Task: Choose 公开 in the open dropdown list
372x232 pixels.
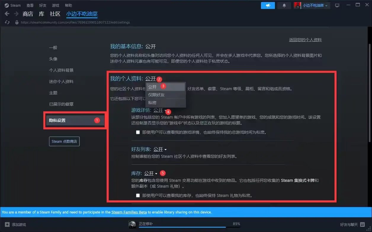Action: (x=166, y=87)
